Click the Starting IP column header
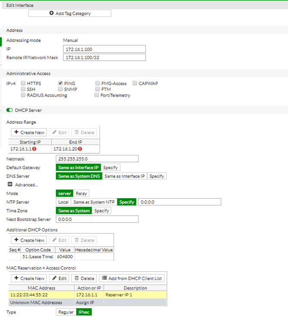This screenshot has height=320, width=288. click(x=30, y=142)
